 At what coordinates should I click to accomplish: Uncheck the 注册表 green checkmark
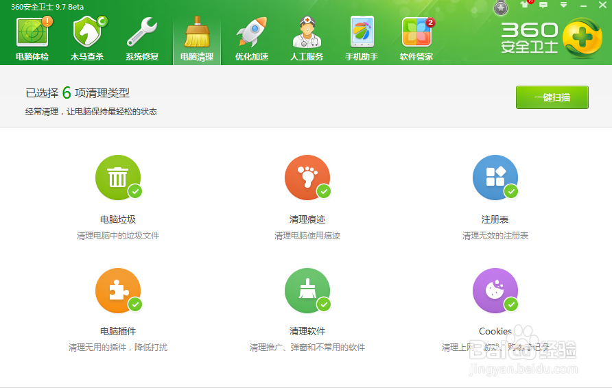511,191
